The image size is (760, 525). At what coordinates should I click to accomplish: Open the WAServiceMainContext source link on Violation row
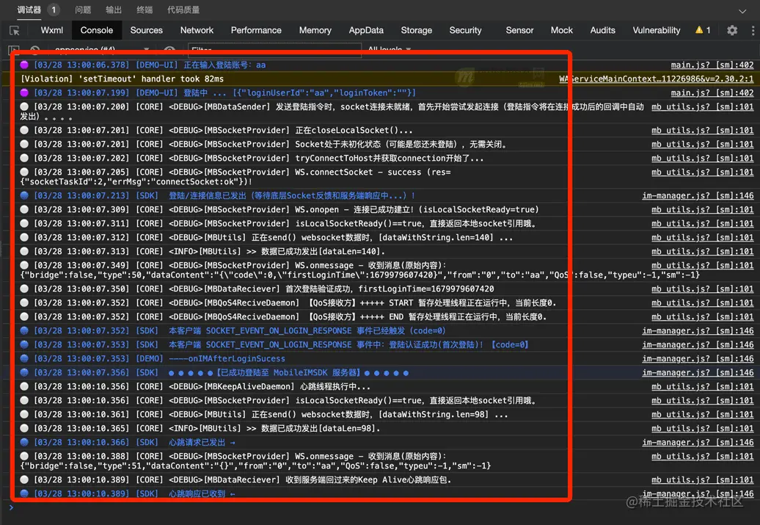tap(657, 79)
